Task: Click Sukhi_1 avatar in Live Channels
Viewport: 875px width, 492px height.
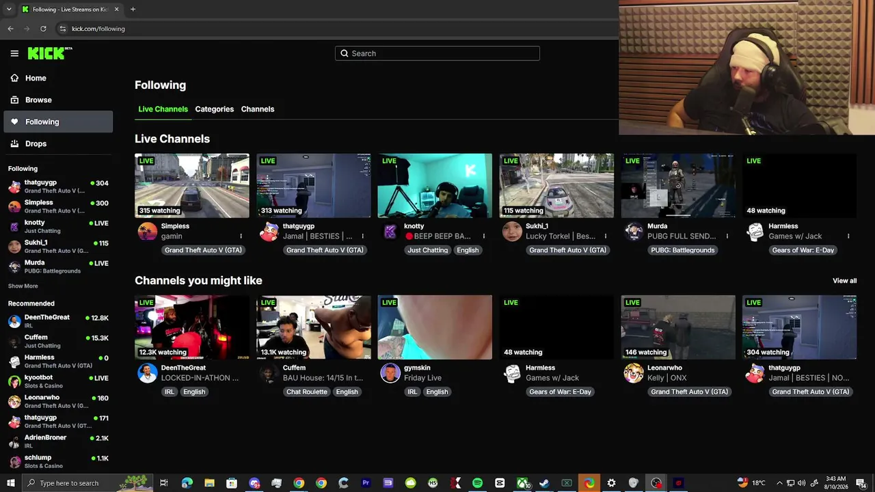Action: pos(512,232)
